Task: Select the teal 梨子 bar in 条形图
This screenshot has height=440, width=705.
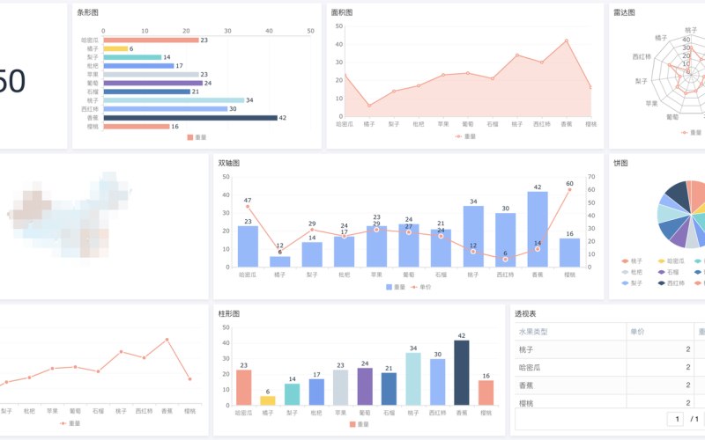Action: [132, 57]
